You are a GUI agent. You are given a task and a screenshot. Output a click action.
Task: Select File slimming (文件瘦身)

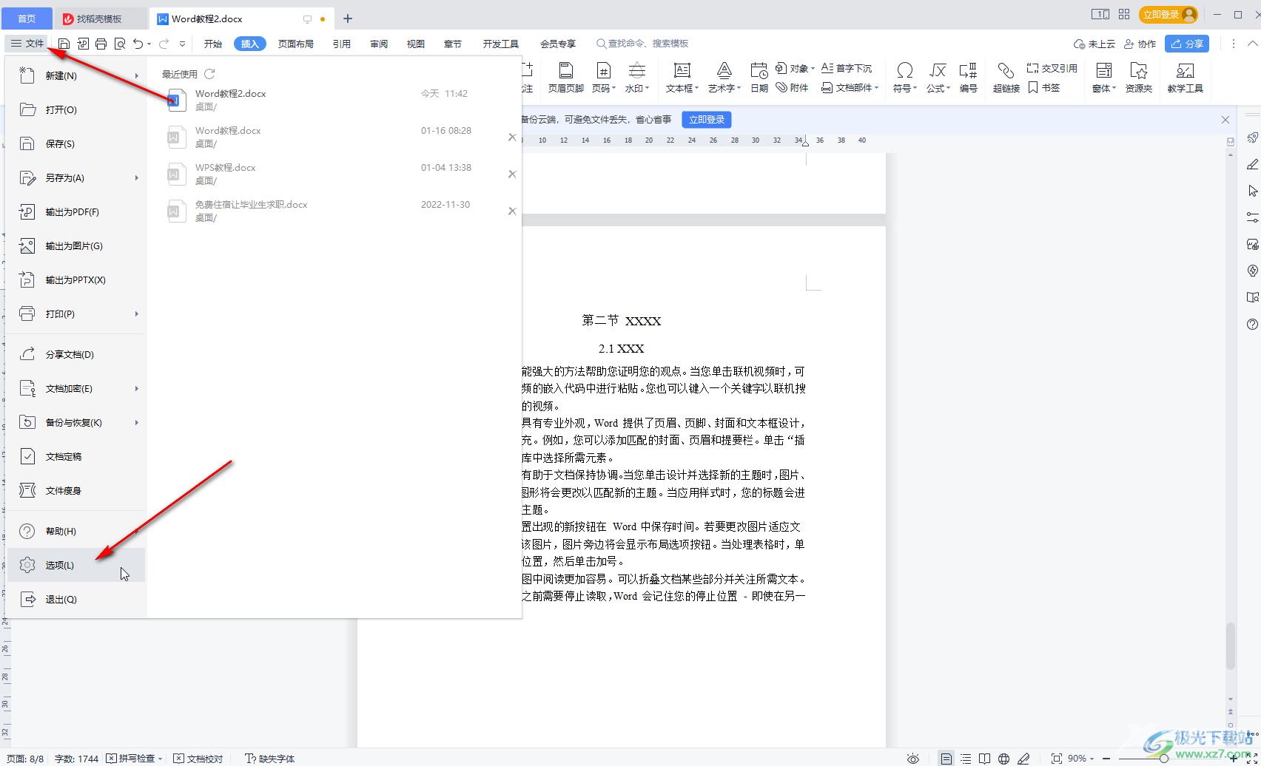coord(75,490)
